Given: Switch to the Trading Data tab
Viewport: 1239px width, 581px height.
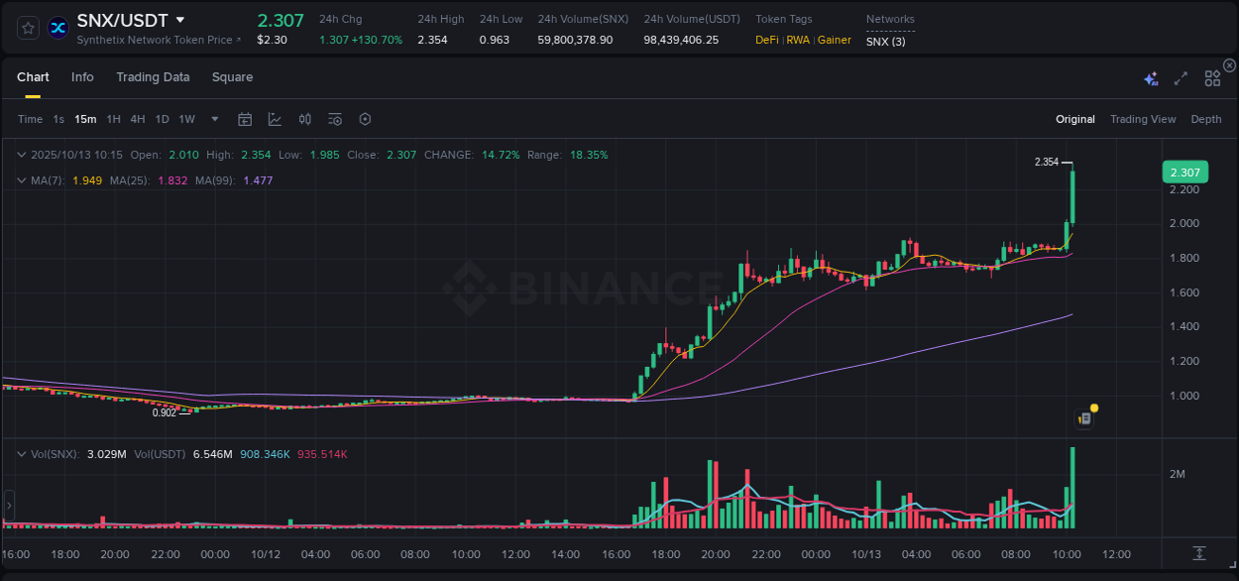Looking at the screenshot, I should tap(153, 76).
